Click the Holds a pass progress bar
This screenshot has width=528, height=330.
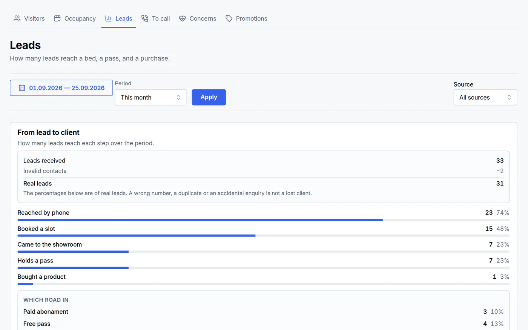tap(263, 268)
